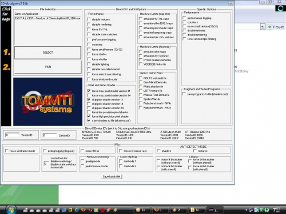Viewport: 286px width, 214px height.
Task: Tick the disable lighting checkbox
Action: pos(89,64)
